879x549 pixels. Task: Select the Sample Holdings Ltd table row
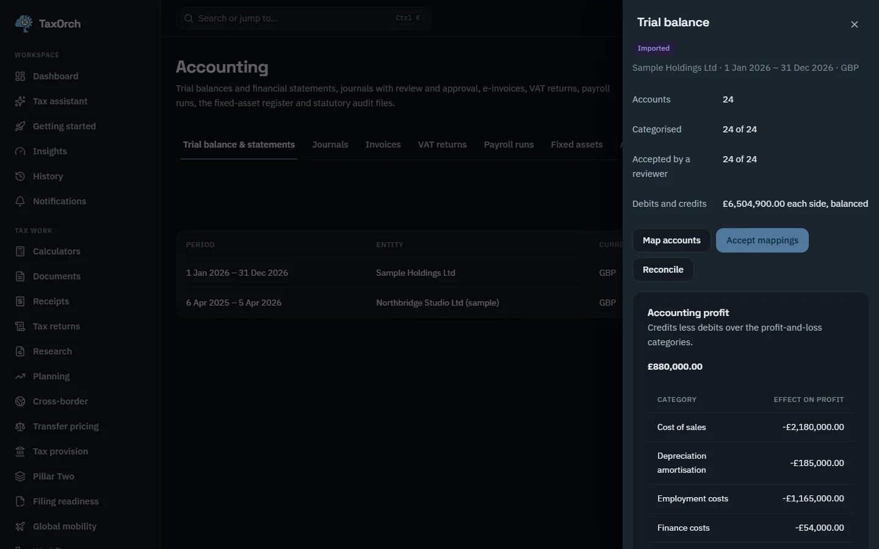pos(399,273)
